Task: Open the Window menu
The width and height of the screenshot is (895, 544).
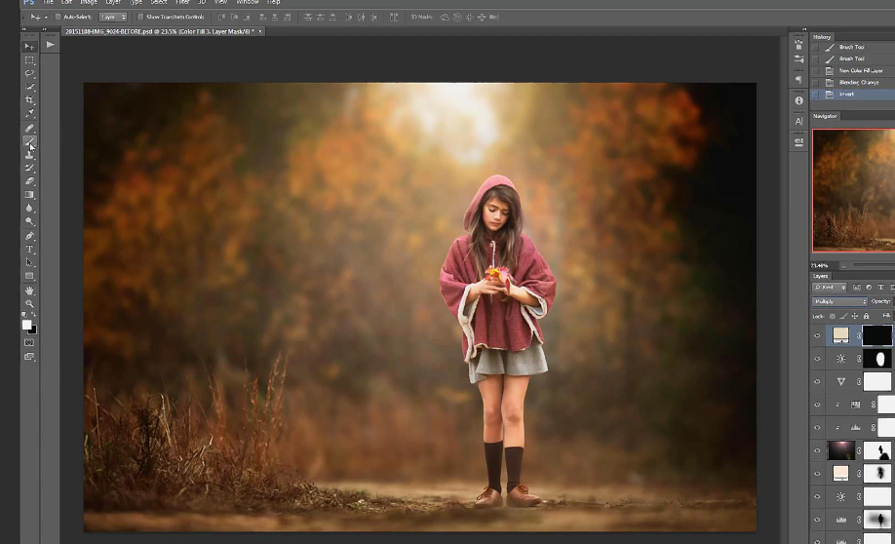Action: 248,2
